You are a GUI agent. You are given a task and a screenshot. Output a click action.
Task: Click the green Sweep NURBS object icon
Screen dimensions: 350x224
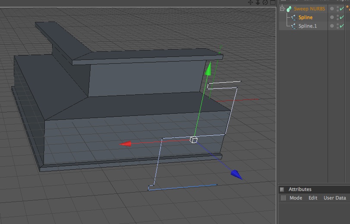point(289,9)
